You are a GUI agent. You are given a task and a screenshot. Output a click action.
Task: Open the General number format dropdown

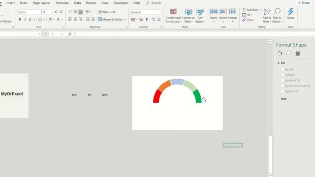[160, 12]
